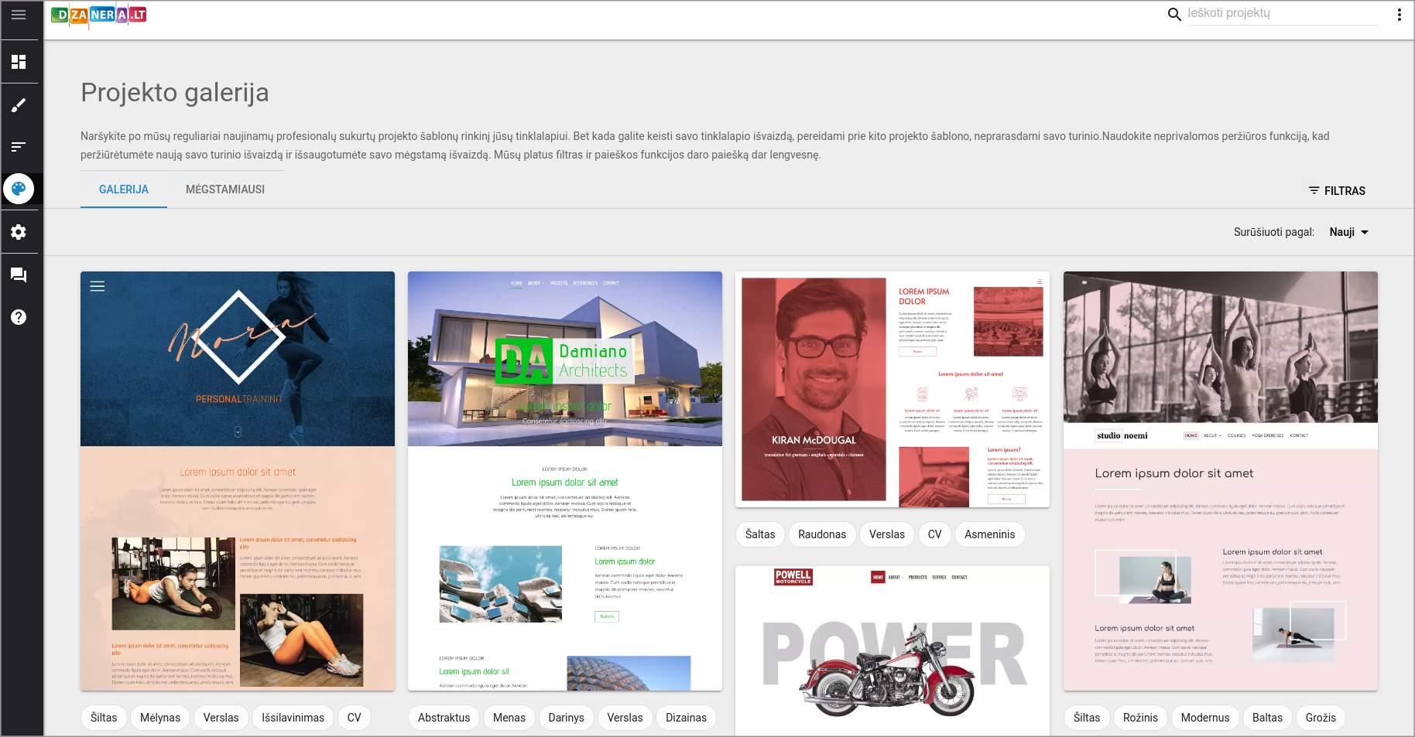Click the palette gallery icon
The height and width of the screenshot is (737, 1415).
click(19, 189)
